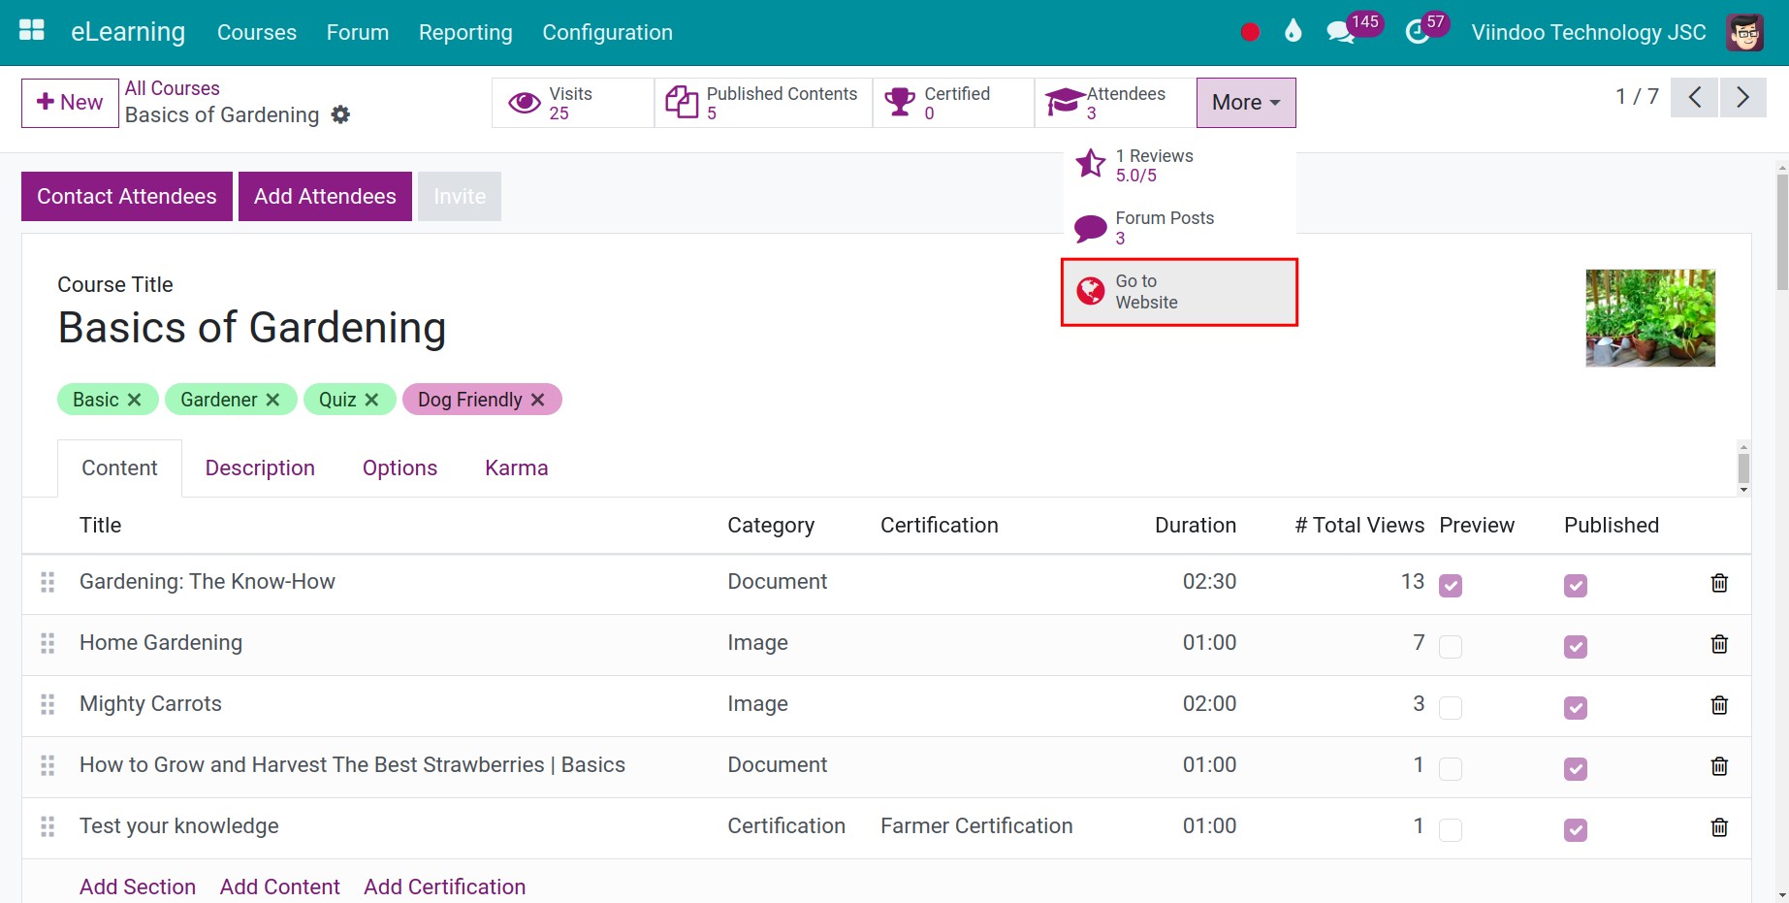1789x903 pixels.
Task: Open Certified trophy stat button
Action: tap(953, 103)
